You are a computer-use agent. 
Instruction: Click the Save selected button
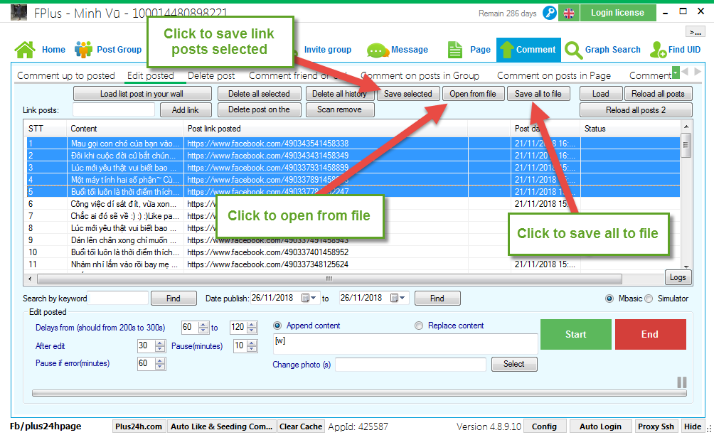coord(408,94)
